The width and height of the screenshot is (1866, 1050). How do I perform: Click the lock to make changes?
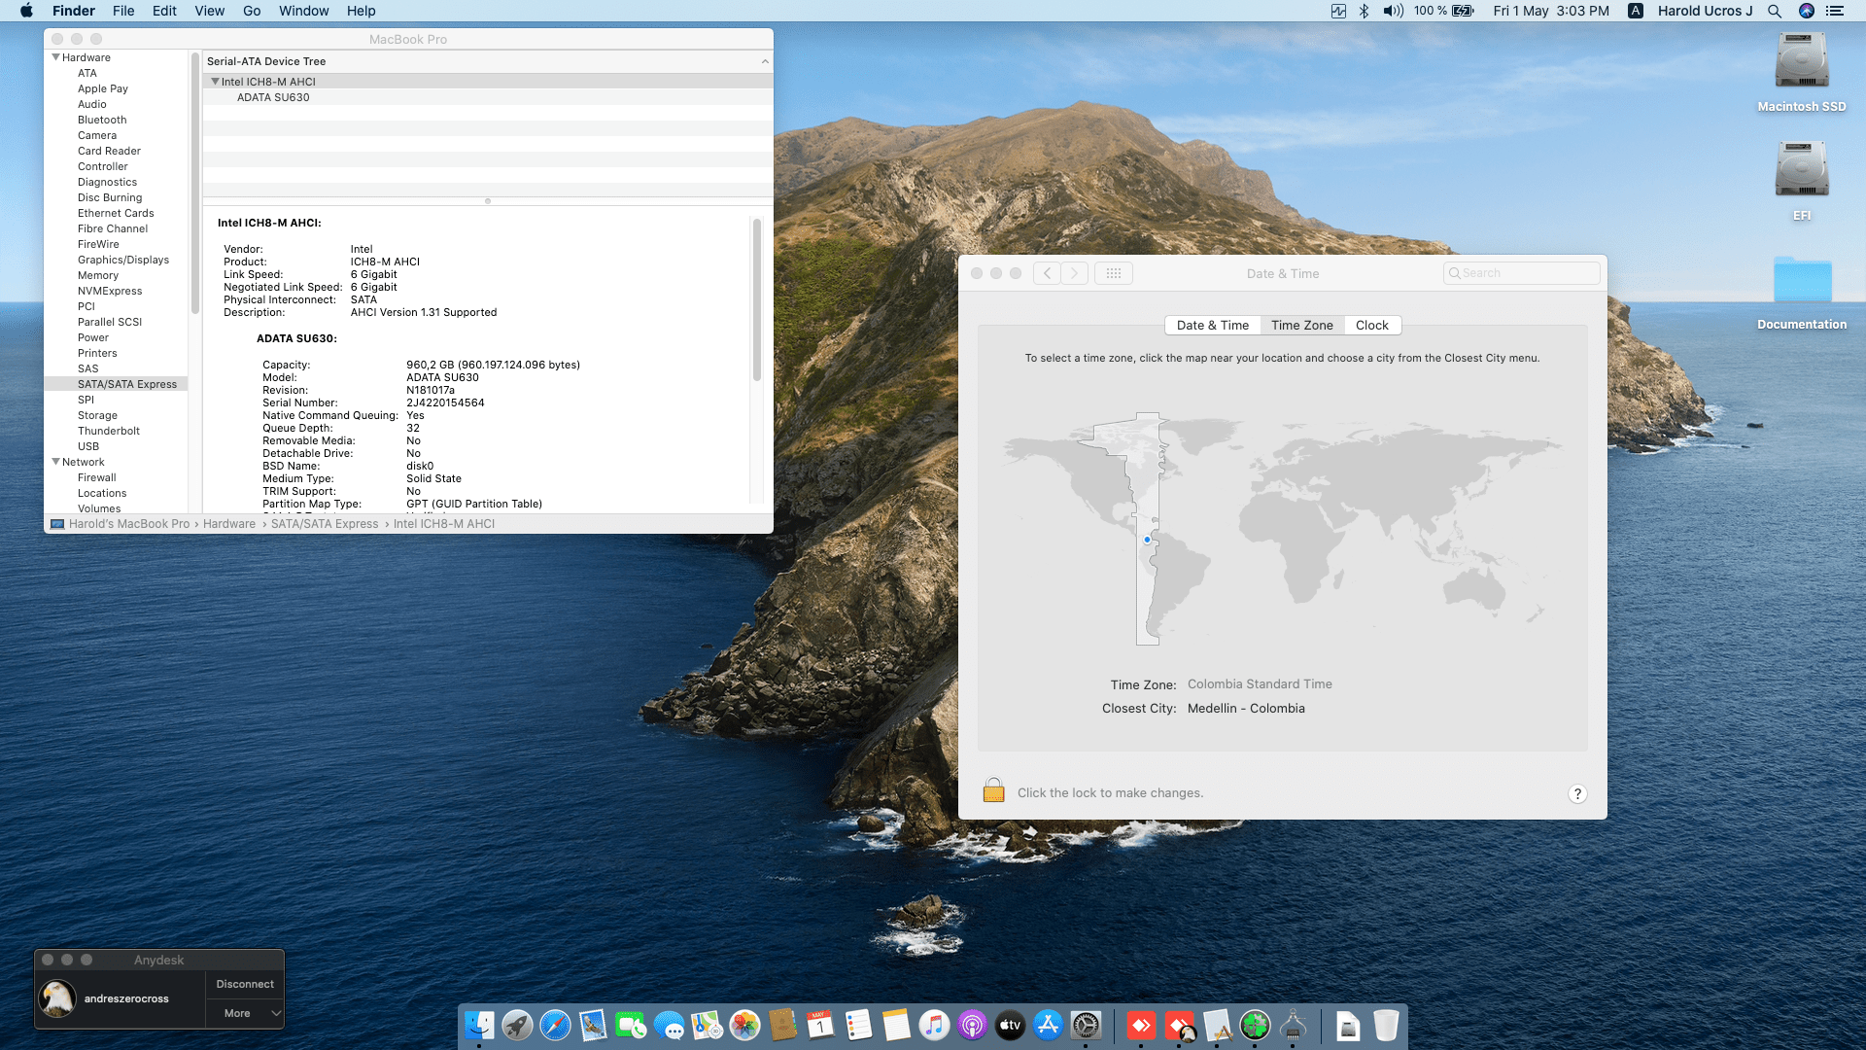pyautogui.click(x=993, y=790)
